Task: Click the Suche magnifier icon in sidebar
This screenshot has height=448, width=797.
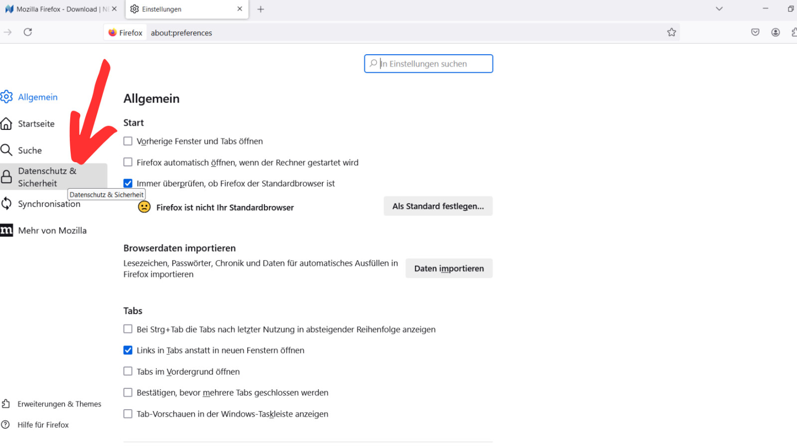Action: [6, 150]
